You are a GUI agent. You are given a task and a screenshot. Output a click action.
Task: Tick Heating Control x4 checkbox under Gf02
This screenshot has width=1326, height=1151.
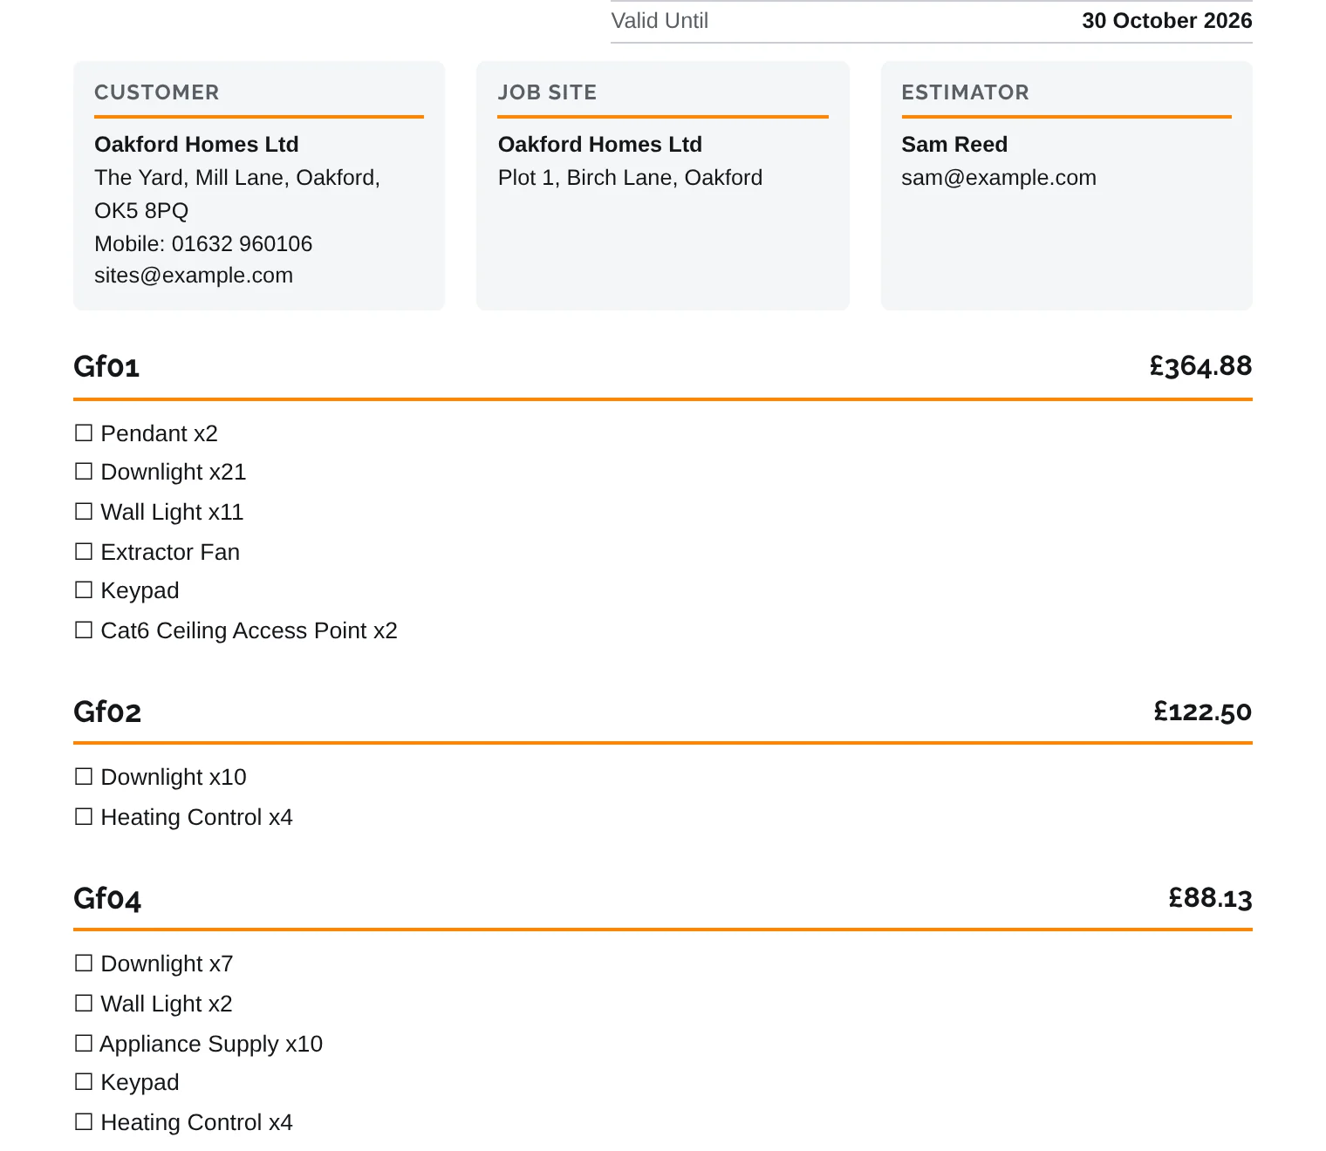(84, 817)
